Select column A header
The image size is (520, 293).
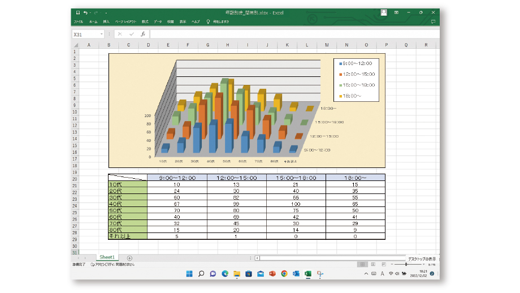pos(89,45)
